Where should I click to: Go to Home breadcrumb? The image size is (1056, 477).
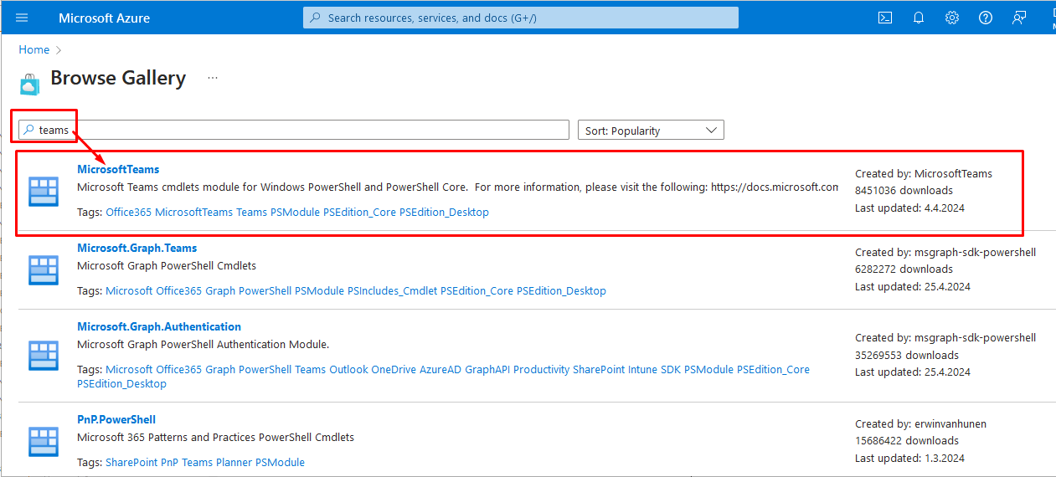tap(34, 50)
